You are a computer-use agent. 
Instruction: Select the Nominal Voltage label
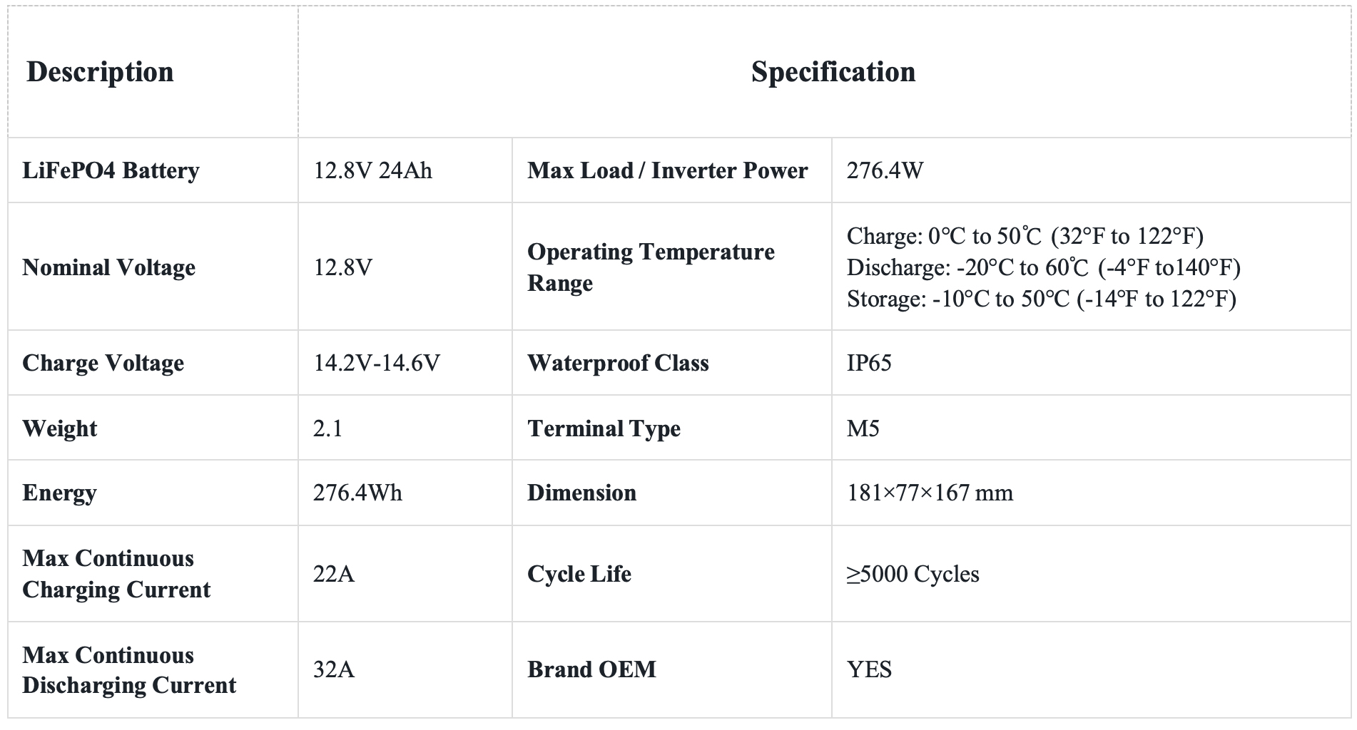(x=109, y=267)
